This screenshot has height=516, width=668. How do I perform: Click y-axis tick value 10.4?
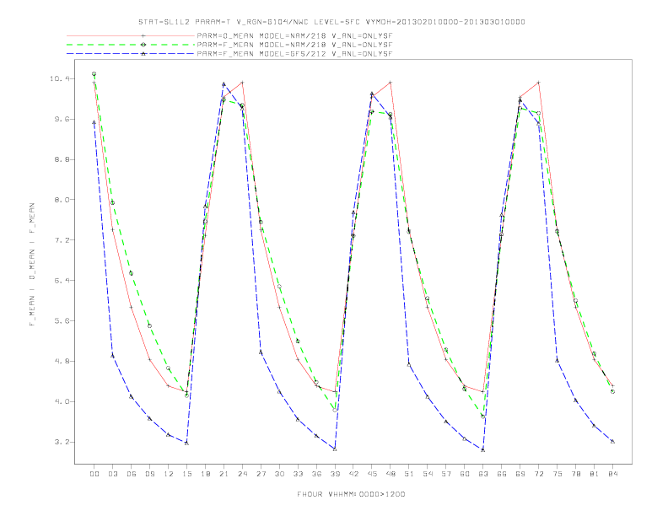pos(59,78)
